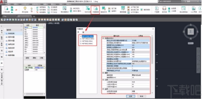202x99 pixels.
Task: Switch to the 梁 tab in the parameters dialog
Action: click(x=78, y=32)
